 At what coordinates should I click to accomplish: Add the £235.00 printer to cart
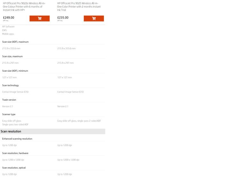tap(94, 18)
